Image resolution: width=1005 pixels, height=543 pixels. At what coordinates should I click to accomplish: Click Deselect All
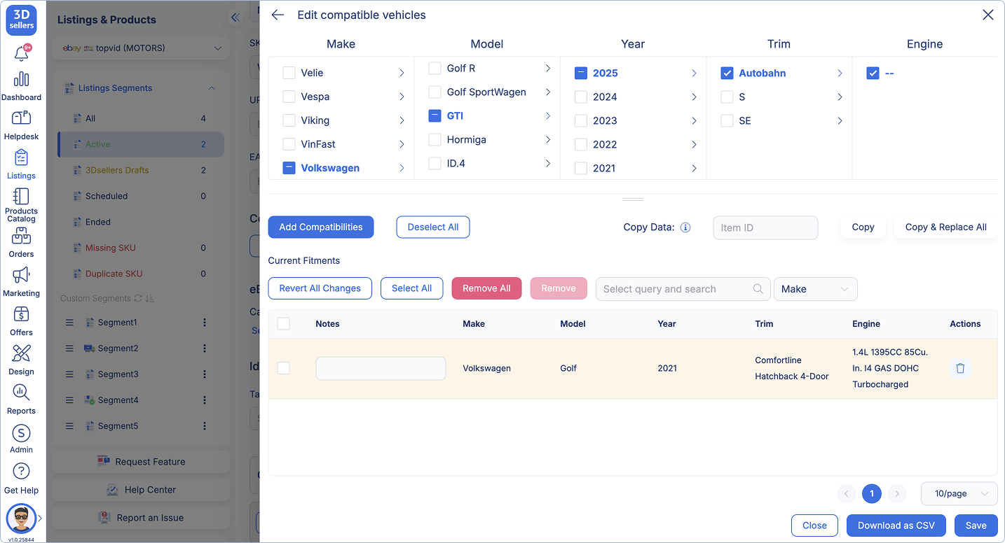[x=433, y=227]
